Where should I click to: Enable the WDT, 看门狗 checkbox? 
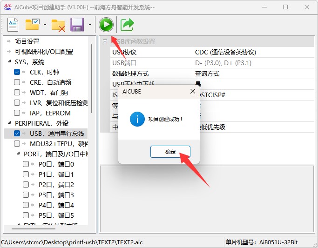pyautogui.click(x=17, y=93)
